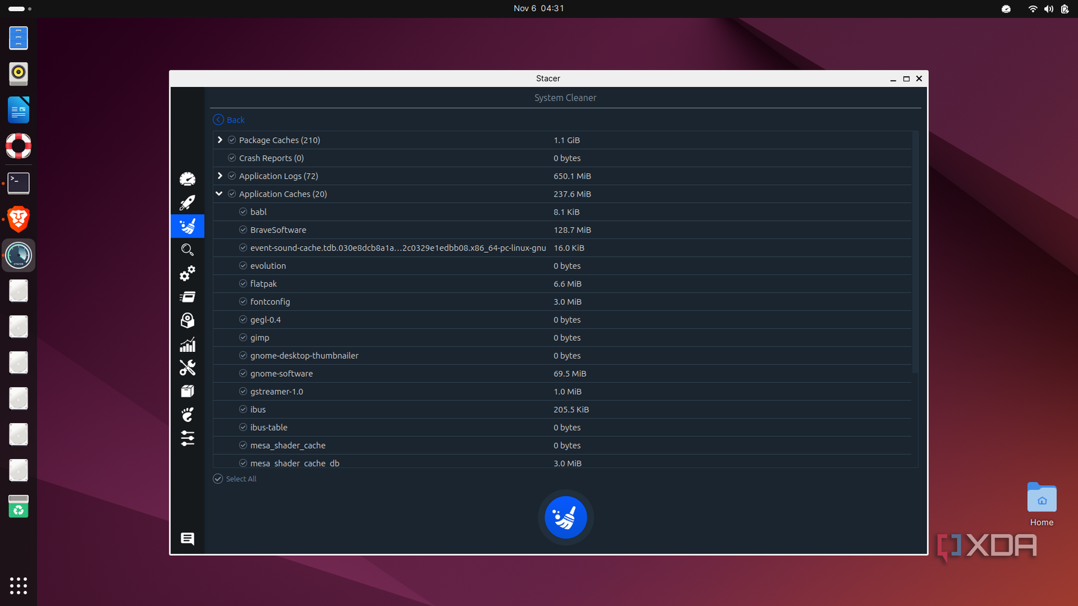Open the Search magnifier in Stacer's sidebar
Image resolution: width=1078 pixels, height=606 pixels.
pyautogui.click(x=188, y=249)
